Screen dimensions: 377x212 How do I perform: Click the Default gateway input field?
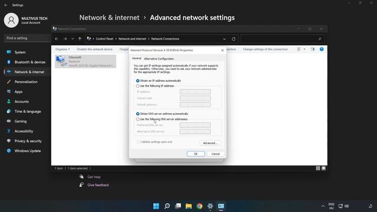(x=195, y=105)
